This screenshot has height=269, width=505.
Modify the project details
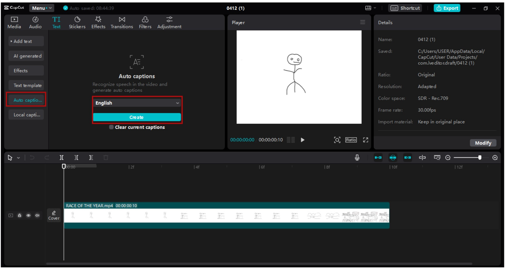[483, 143]
